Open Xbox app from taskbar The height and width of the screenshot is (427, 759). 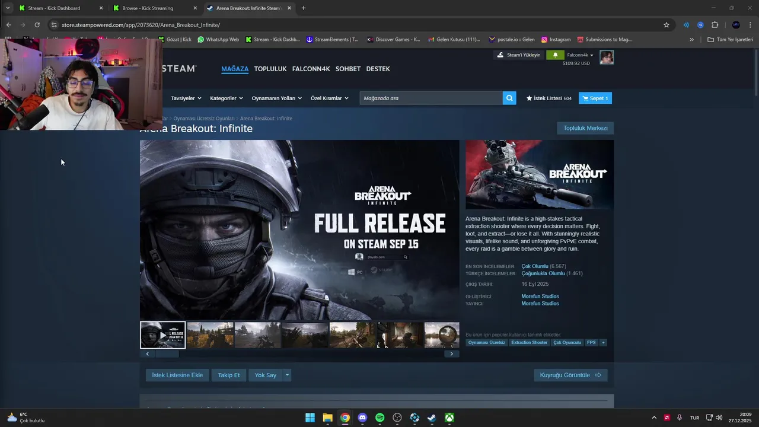[450, 418]
